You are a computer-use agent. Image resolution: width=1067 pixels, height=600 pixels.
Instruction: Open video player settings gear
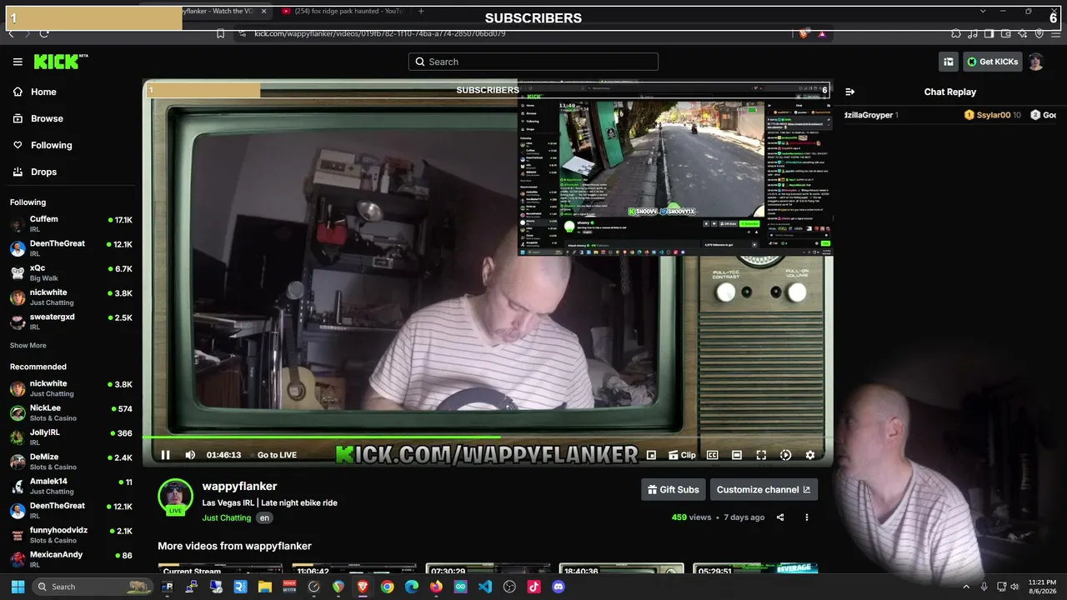click(809, 455)
